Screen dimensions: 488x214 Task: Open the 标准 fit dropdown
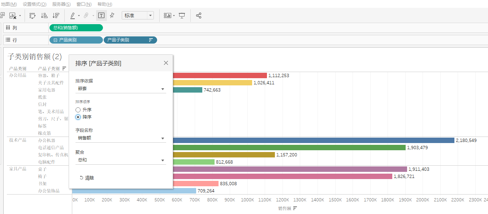point(138,15)
